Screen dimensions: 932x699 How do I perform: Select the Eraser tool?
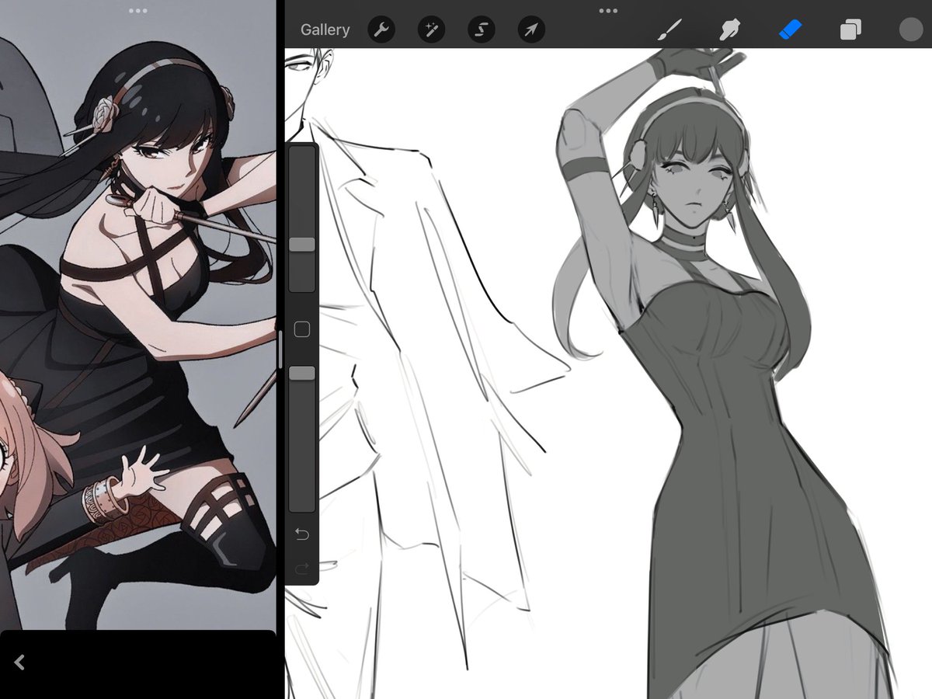(789, 30)
